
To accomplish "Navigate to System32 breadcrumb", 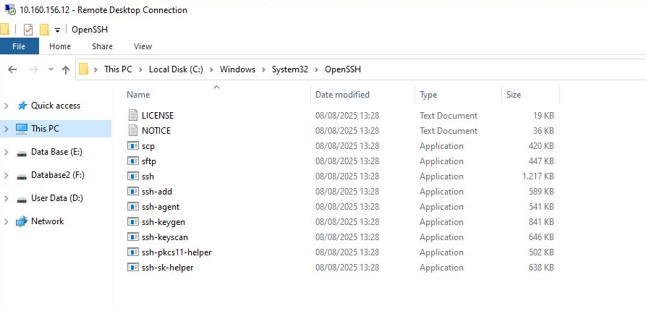I will [289, 69].
